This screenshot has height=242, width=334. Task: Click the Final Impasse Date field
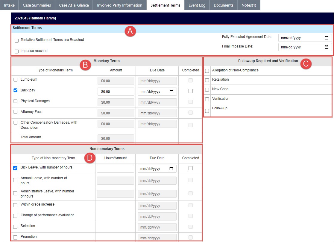pyautogui.click(x=305, y=47)
